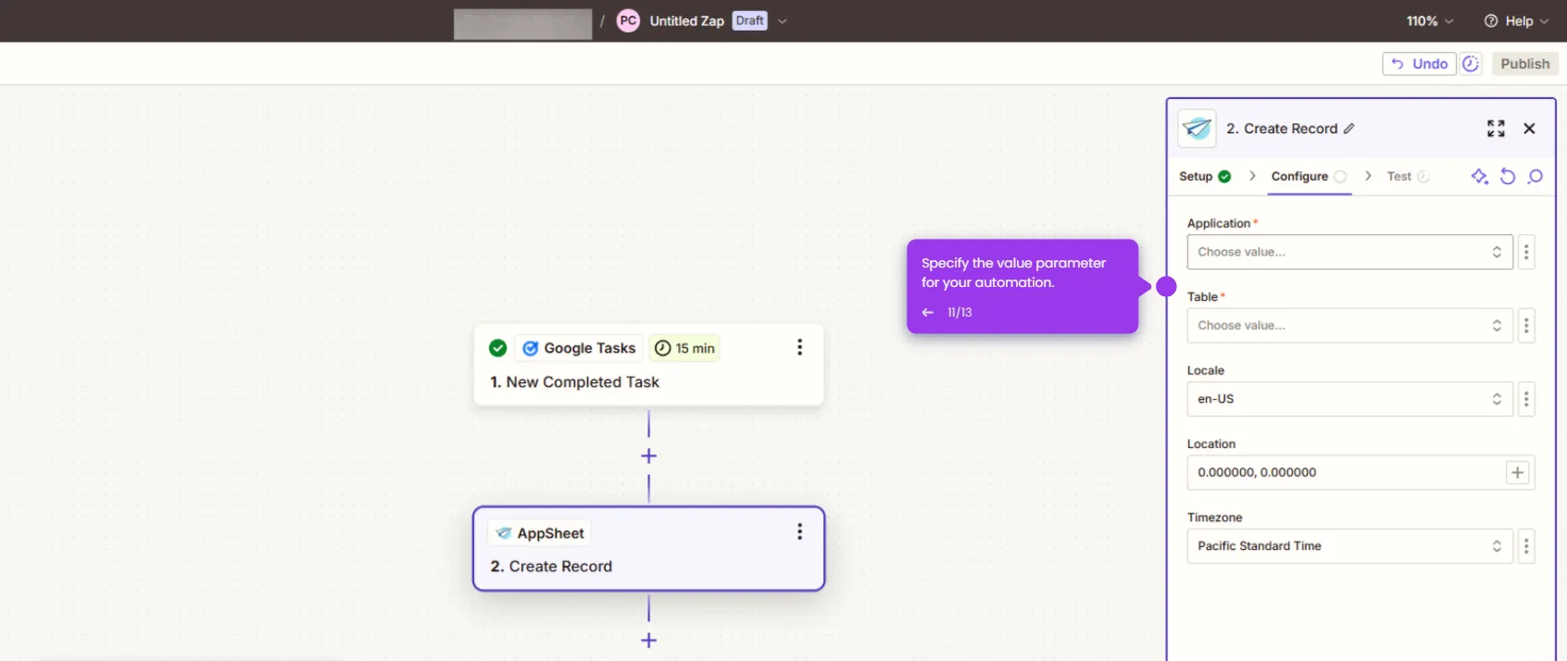The image size is (1567, 661).
Task: Switch to the Test tab
Action: (x=1408, y=176)
